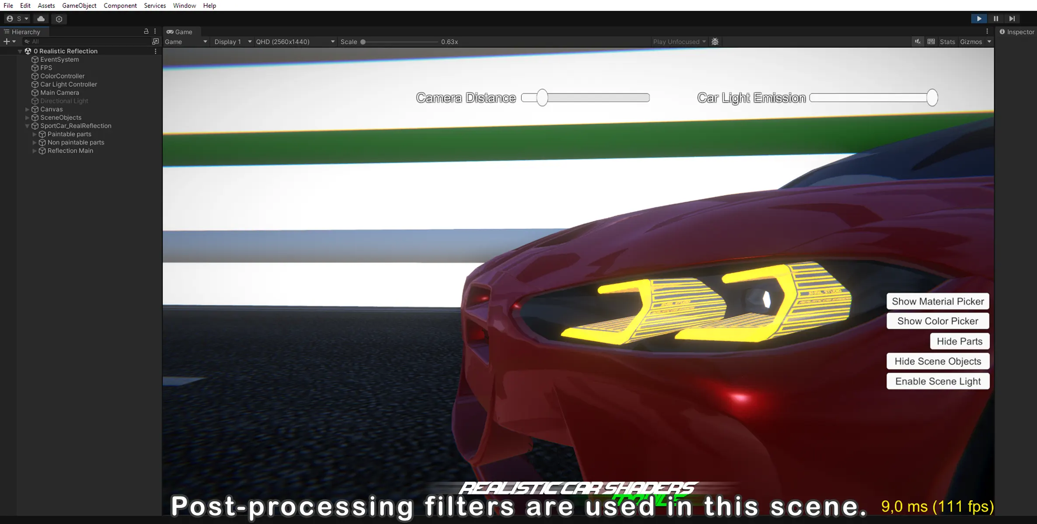Click the version control icon beside cloud
The image size is (1037, 524).
59,19
